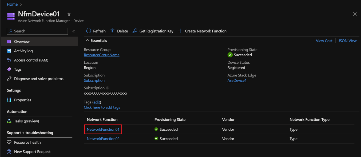Click the Resource health heart icon
The height and width of the screenshot is (157, 361).
coord(9,142)
